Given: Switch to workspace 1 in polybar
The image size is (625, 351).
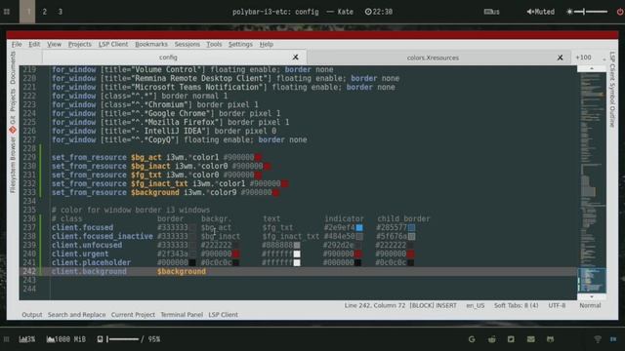Looking at the screenshot, I should click(x=28, y=12).
